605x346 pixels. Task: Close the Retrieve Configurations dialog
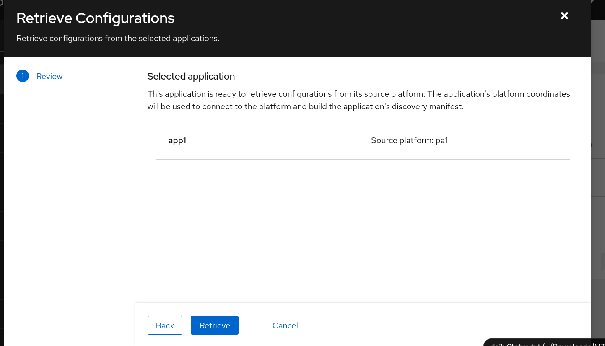(x=564, y=16)
